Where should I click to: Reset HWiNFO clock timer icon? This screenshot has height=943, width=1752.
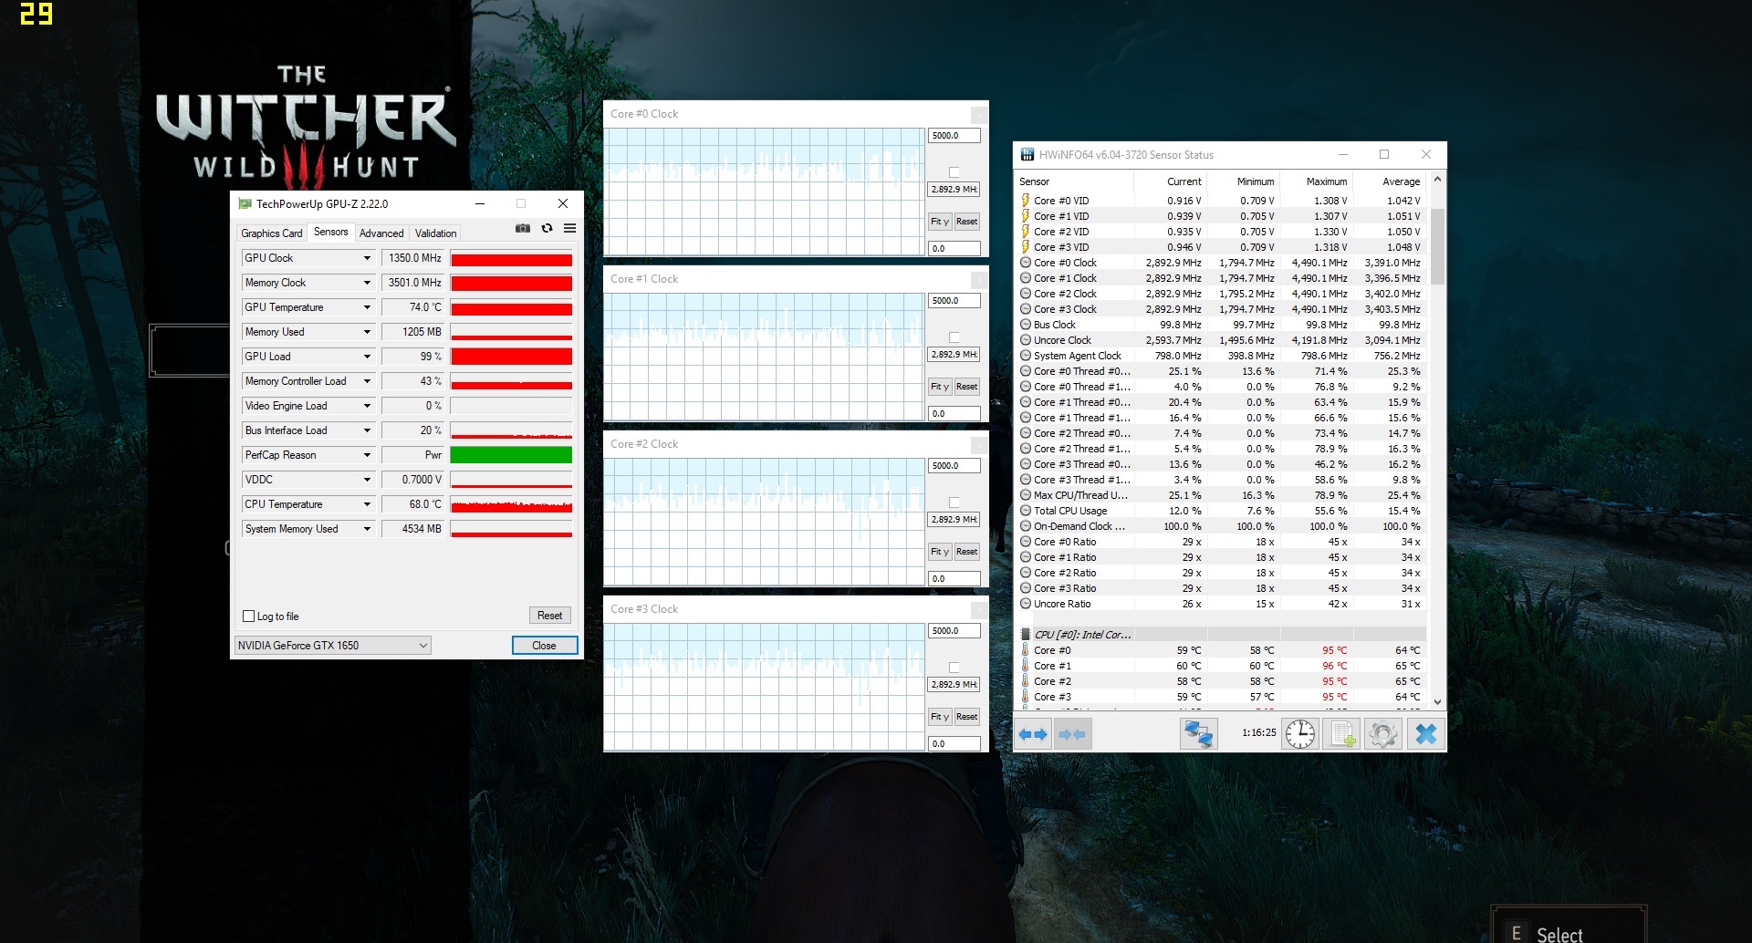(1300, 733)
